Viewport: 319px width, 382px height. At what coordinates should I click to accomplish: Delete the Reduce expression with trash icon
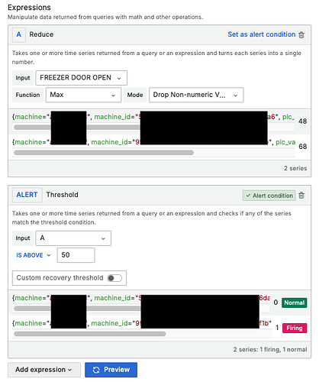[301, 34]
